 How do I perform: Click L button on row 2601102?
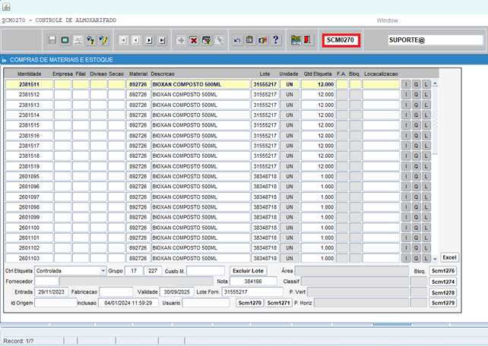[x=426, y=248]
